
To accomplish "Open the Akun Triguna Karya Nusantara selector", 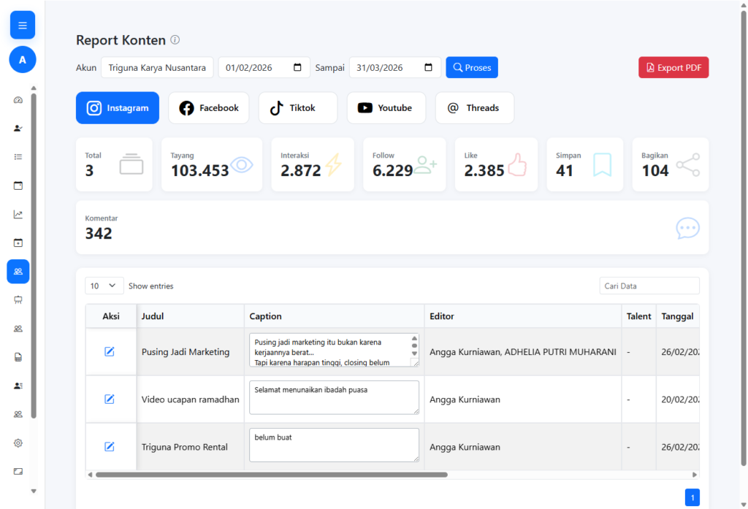I will (157, 68).
